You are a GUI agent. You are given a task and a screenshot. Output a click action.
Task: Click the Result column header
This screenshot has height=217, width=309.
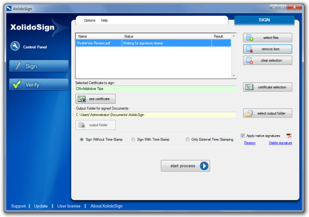[x=221, y=36]
